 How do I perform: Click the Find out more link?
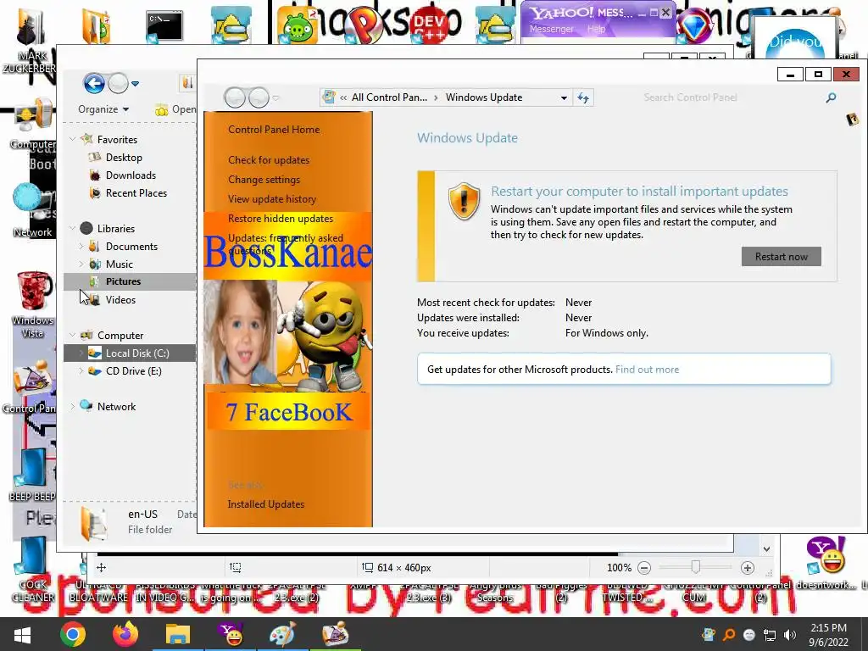click(647, 370)
